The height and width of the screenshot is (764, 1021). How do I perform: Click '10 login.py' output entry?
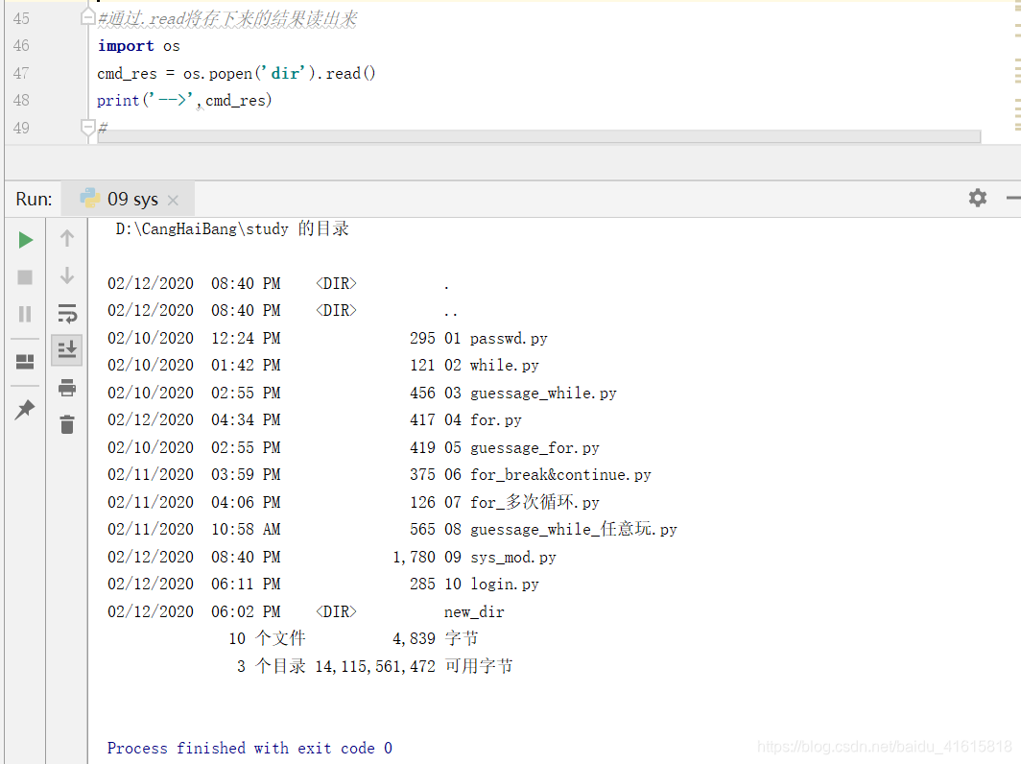pos(491,585)
